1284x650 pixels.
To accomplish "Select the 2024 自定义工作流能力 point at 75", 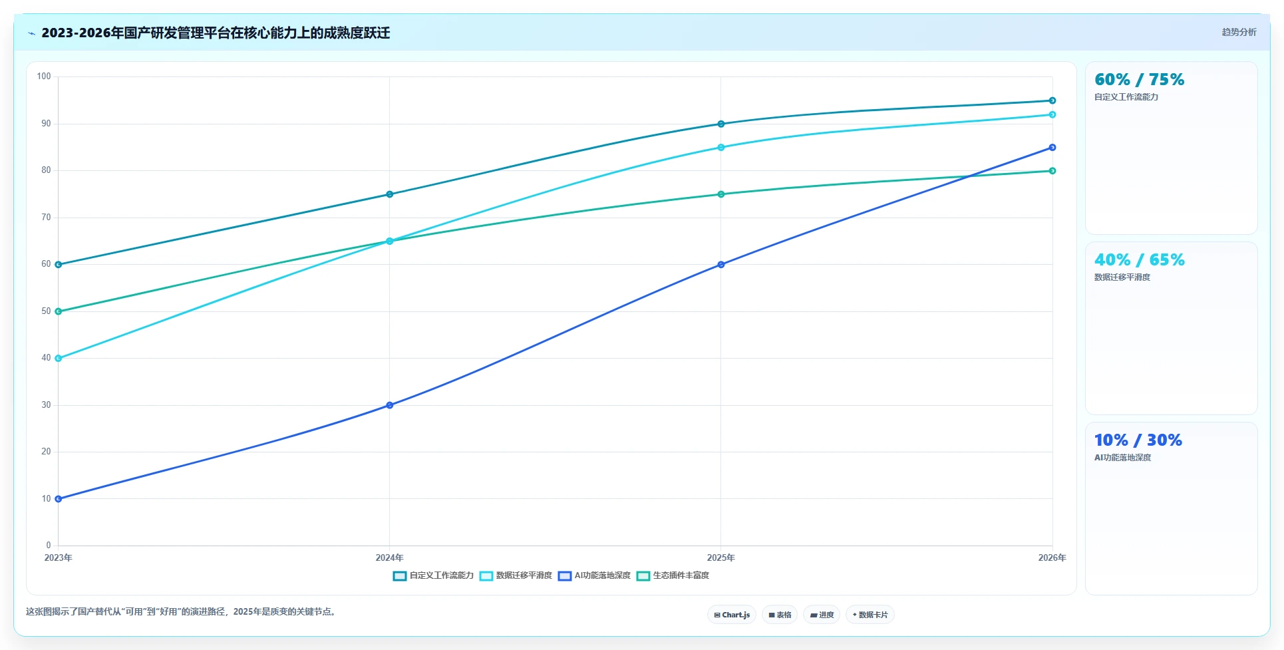I will 390,194.
